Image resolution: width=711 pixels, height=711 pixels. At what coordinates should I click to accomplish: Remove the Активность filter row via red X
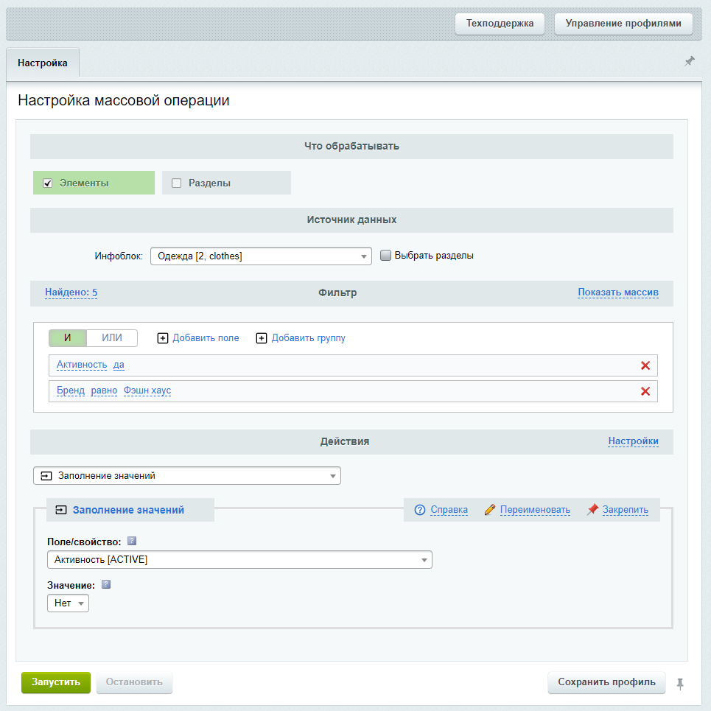pyautogui.click(x=645, y=365)
